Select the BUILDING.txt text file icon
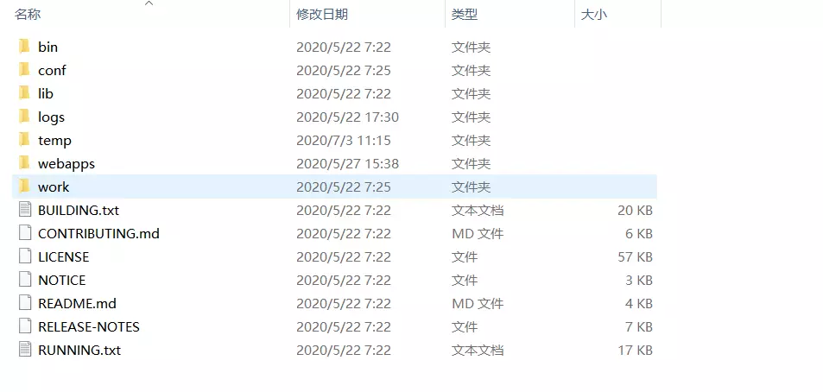Viewport: 823px width, 392px height. 25,210
